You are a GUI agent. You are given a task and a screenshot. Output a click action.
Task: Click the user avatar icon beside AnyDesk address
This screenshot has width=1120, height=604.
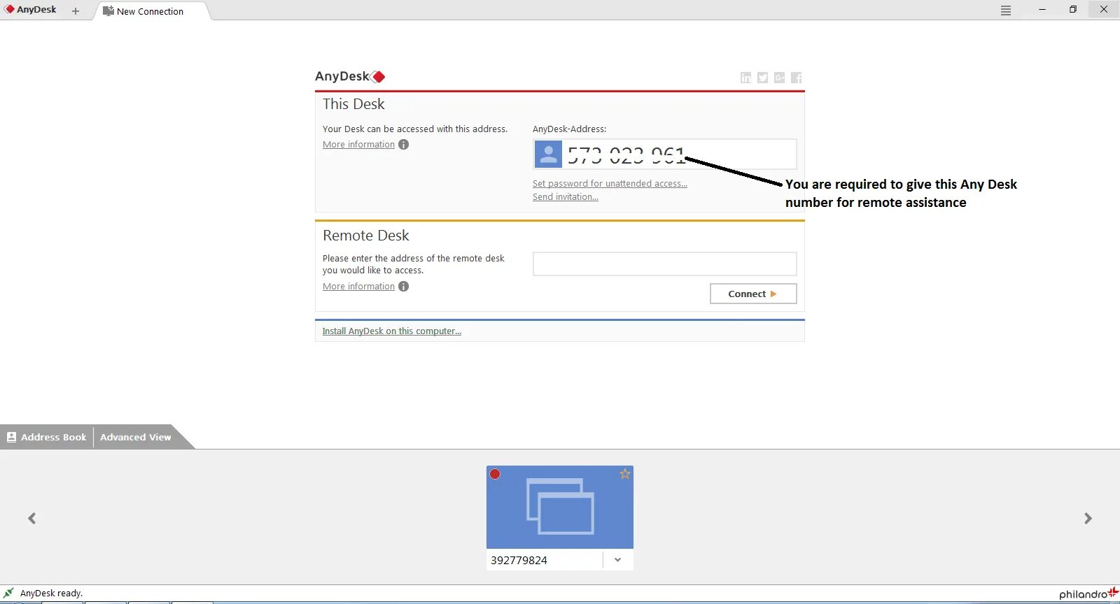tap(548, 154)
